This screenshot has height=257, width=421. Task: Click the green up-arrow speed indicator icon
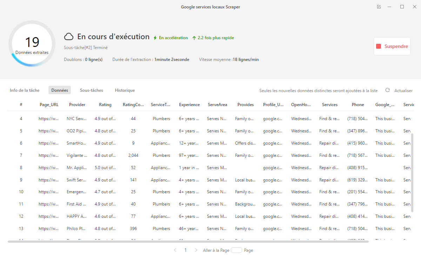pos(194,37)
